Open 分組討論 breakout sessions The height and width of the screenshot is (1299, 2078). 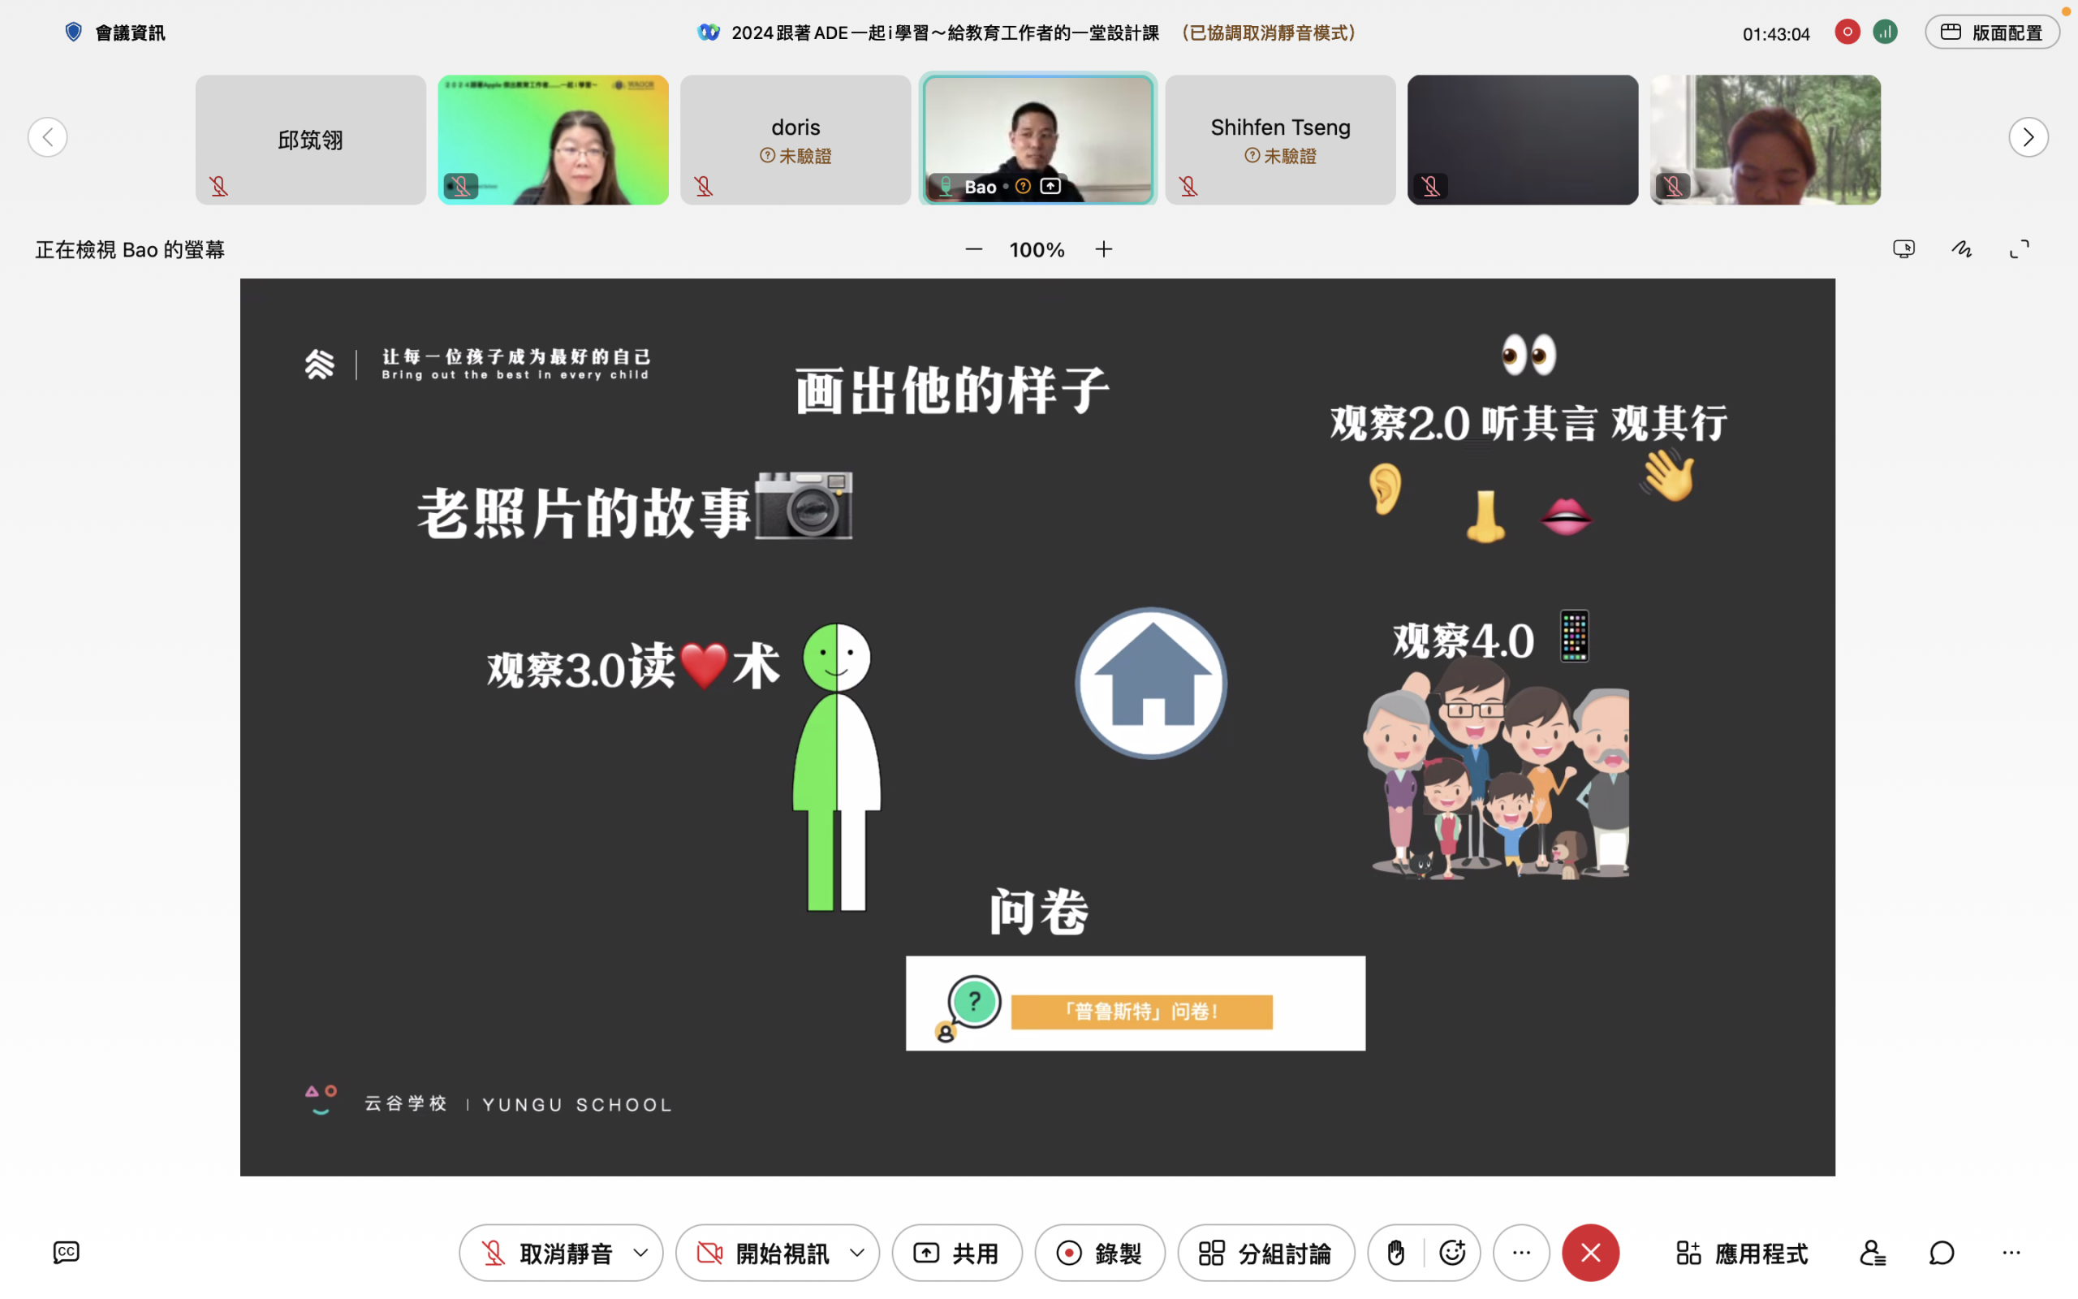pyautogui.click(x=1265, y=1253)
